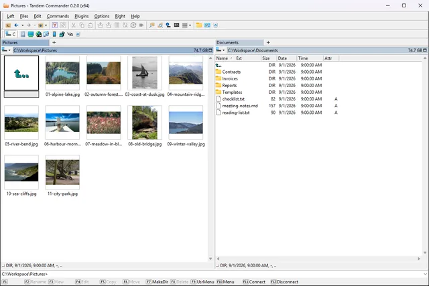Select reading-list.txt file
The height and width of the screenshot is (286, 429).
(236, 113)
